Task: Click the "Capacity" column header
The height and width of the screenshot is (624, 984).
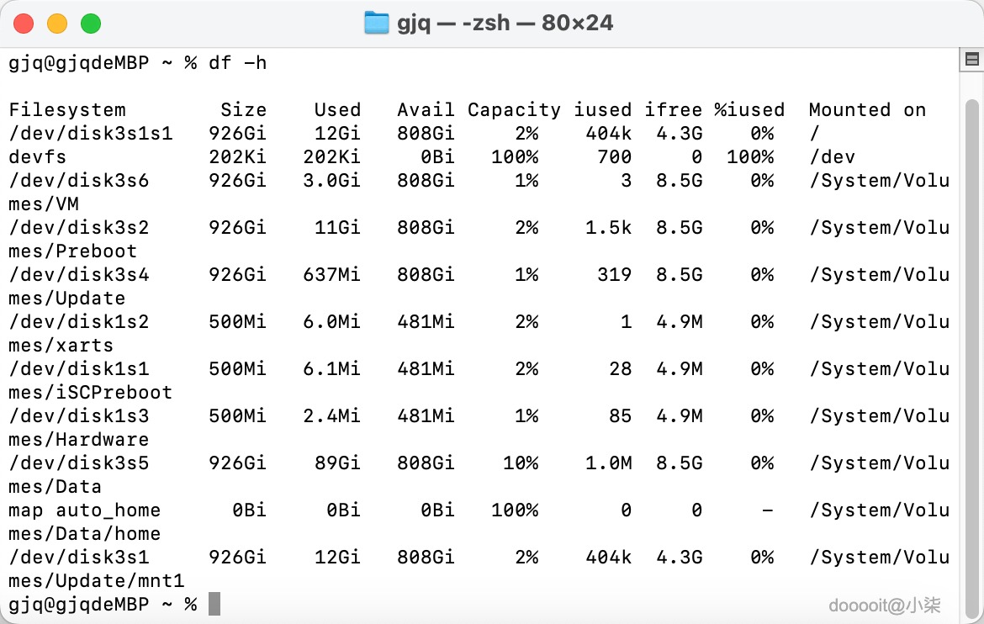Action: (514, 110)
